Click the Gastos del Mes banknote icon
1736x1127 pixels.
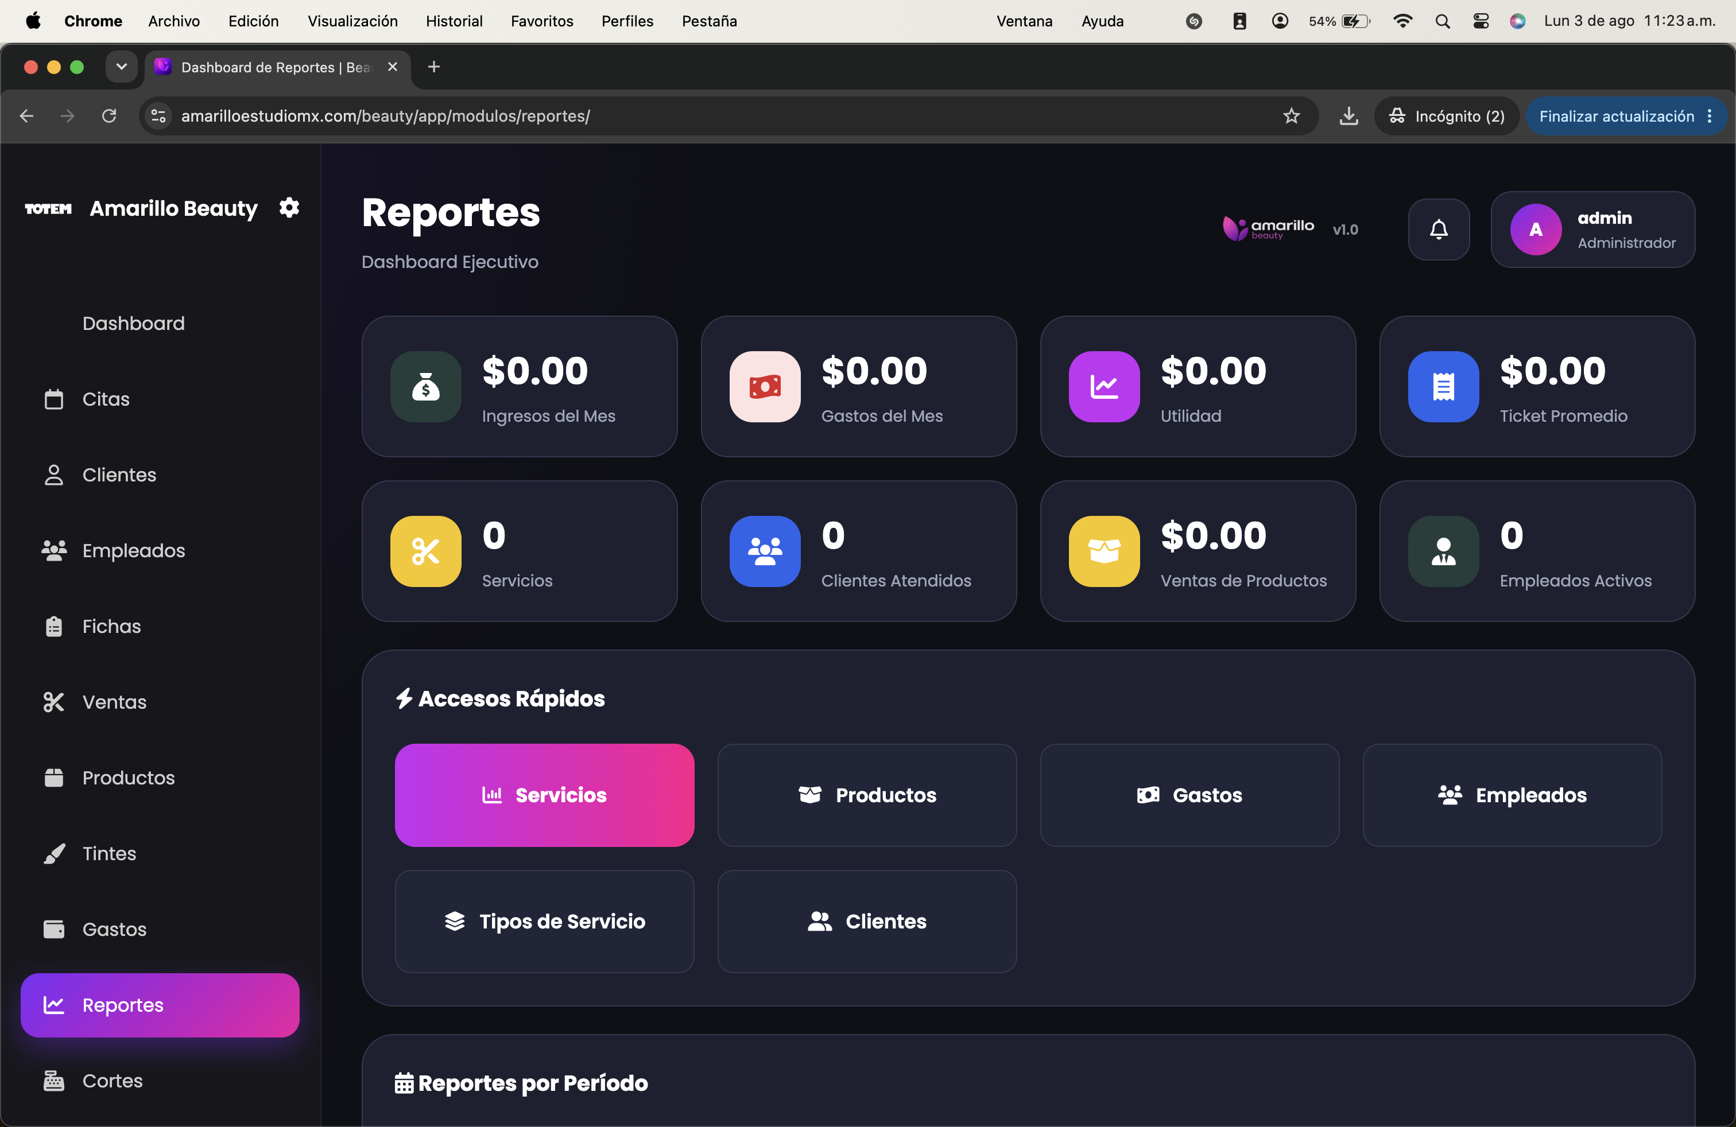coord(765,386)
